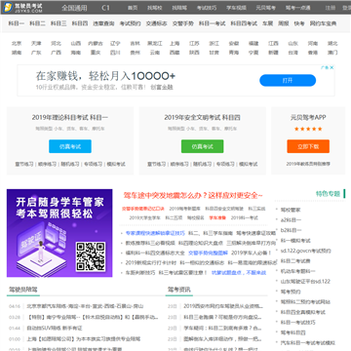This screenshot has width=351, height=351.
Task: Select the 科目二 tab
Action: click(x=37, y=23)
